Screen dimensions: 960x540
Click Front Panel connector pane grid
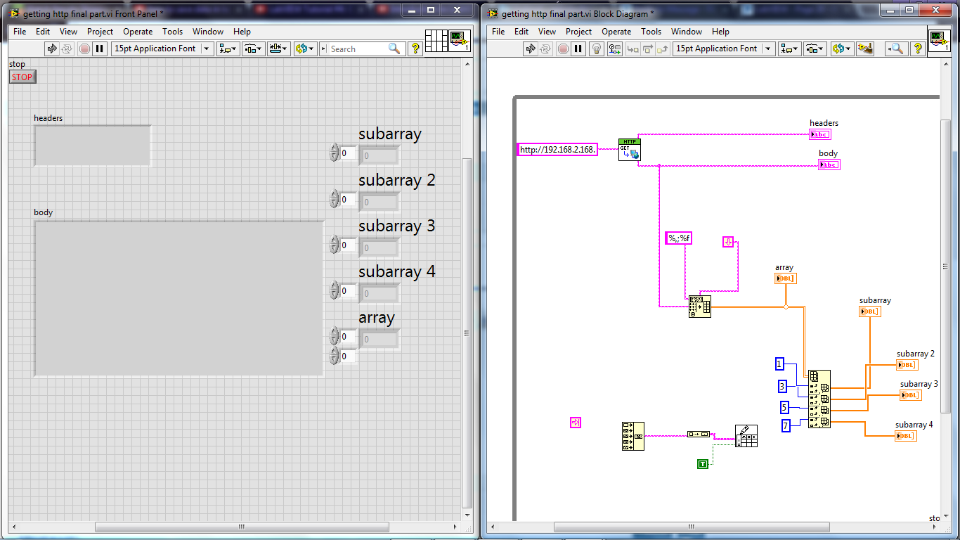coord(436,41)
